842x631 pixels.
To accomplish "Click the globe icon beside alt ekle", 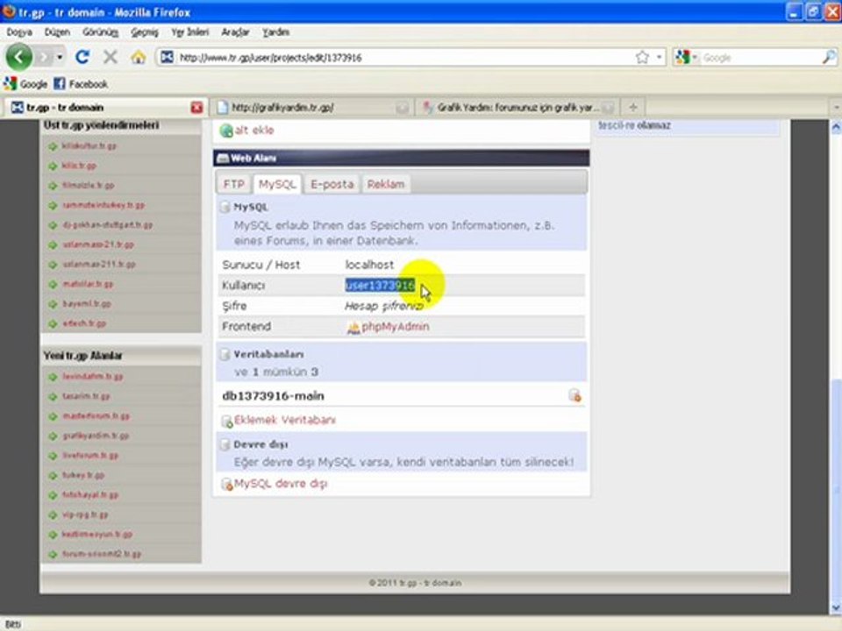I will pos(226,131).
